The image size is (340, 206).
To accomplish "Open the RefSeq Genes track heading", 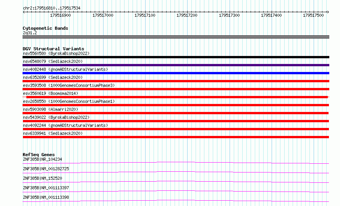I will [x=39, y=155].
